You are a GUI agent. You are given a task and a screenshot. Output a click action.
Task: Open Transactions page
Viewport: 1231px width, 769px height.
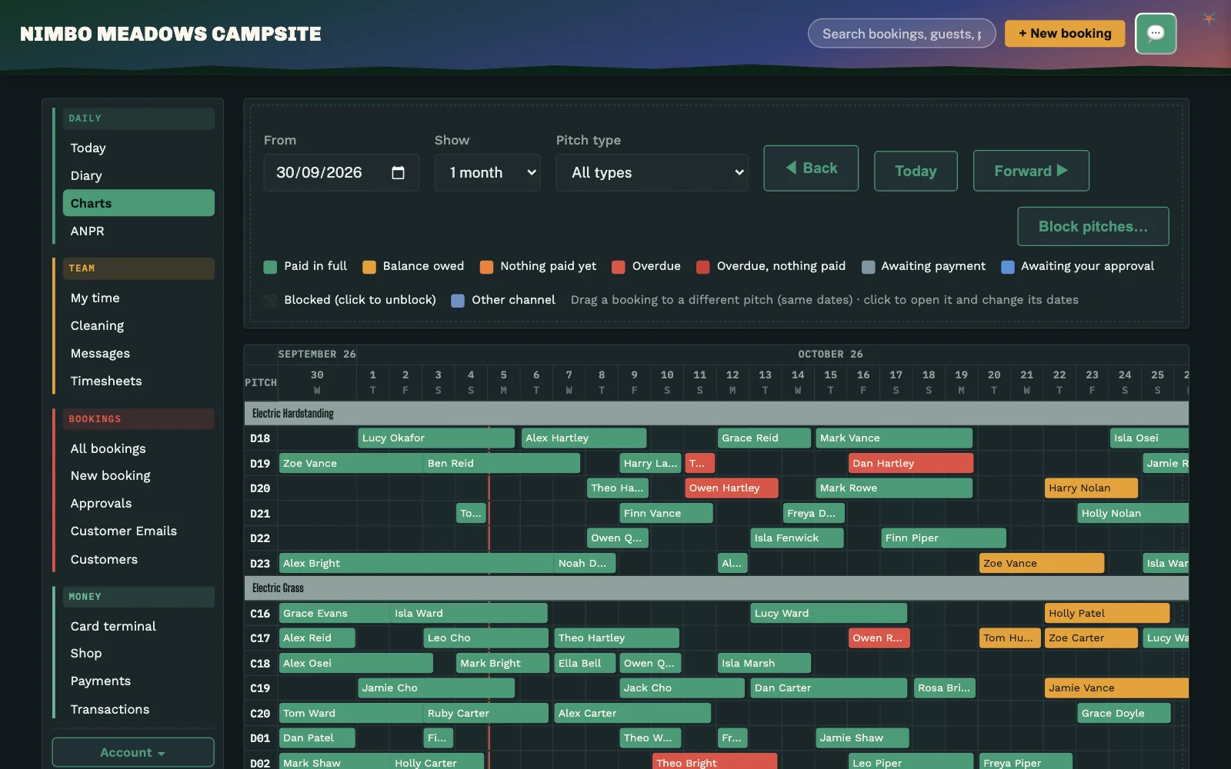point(138,709)
